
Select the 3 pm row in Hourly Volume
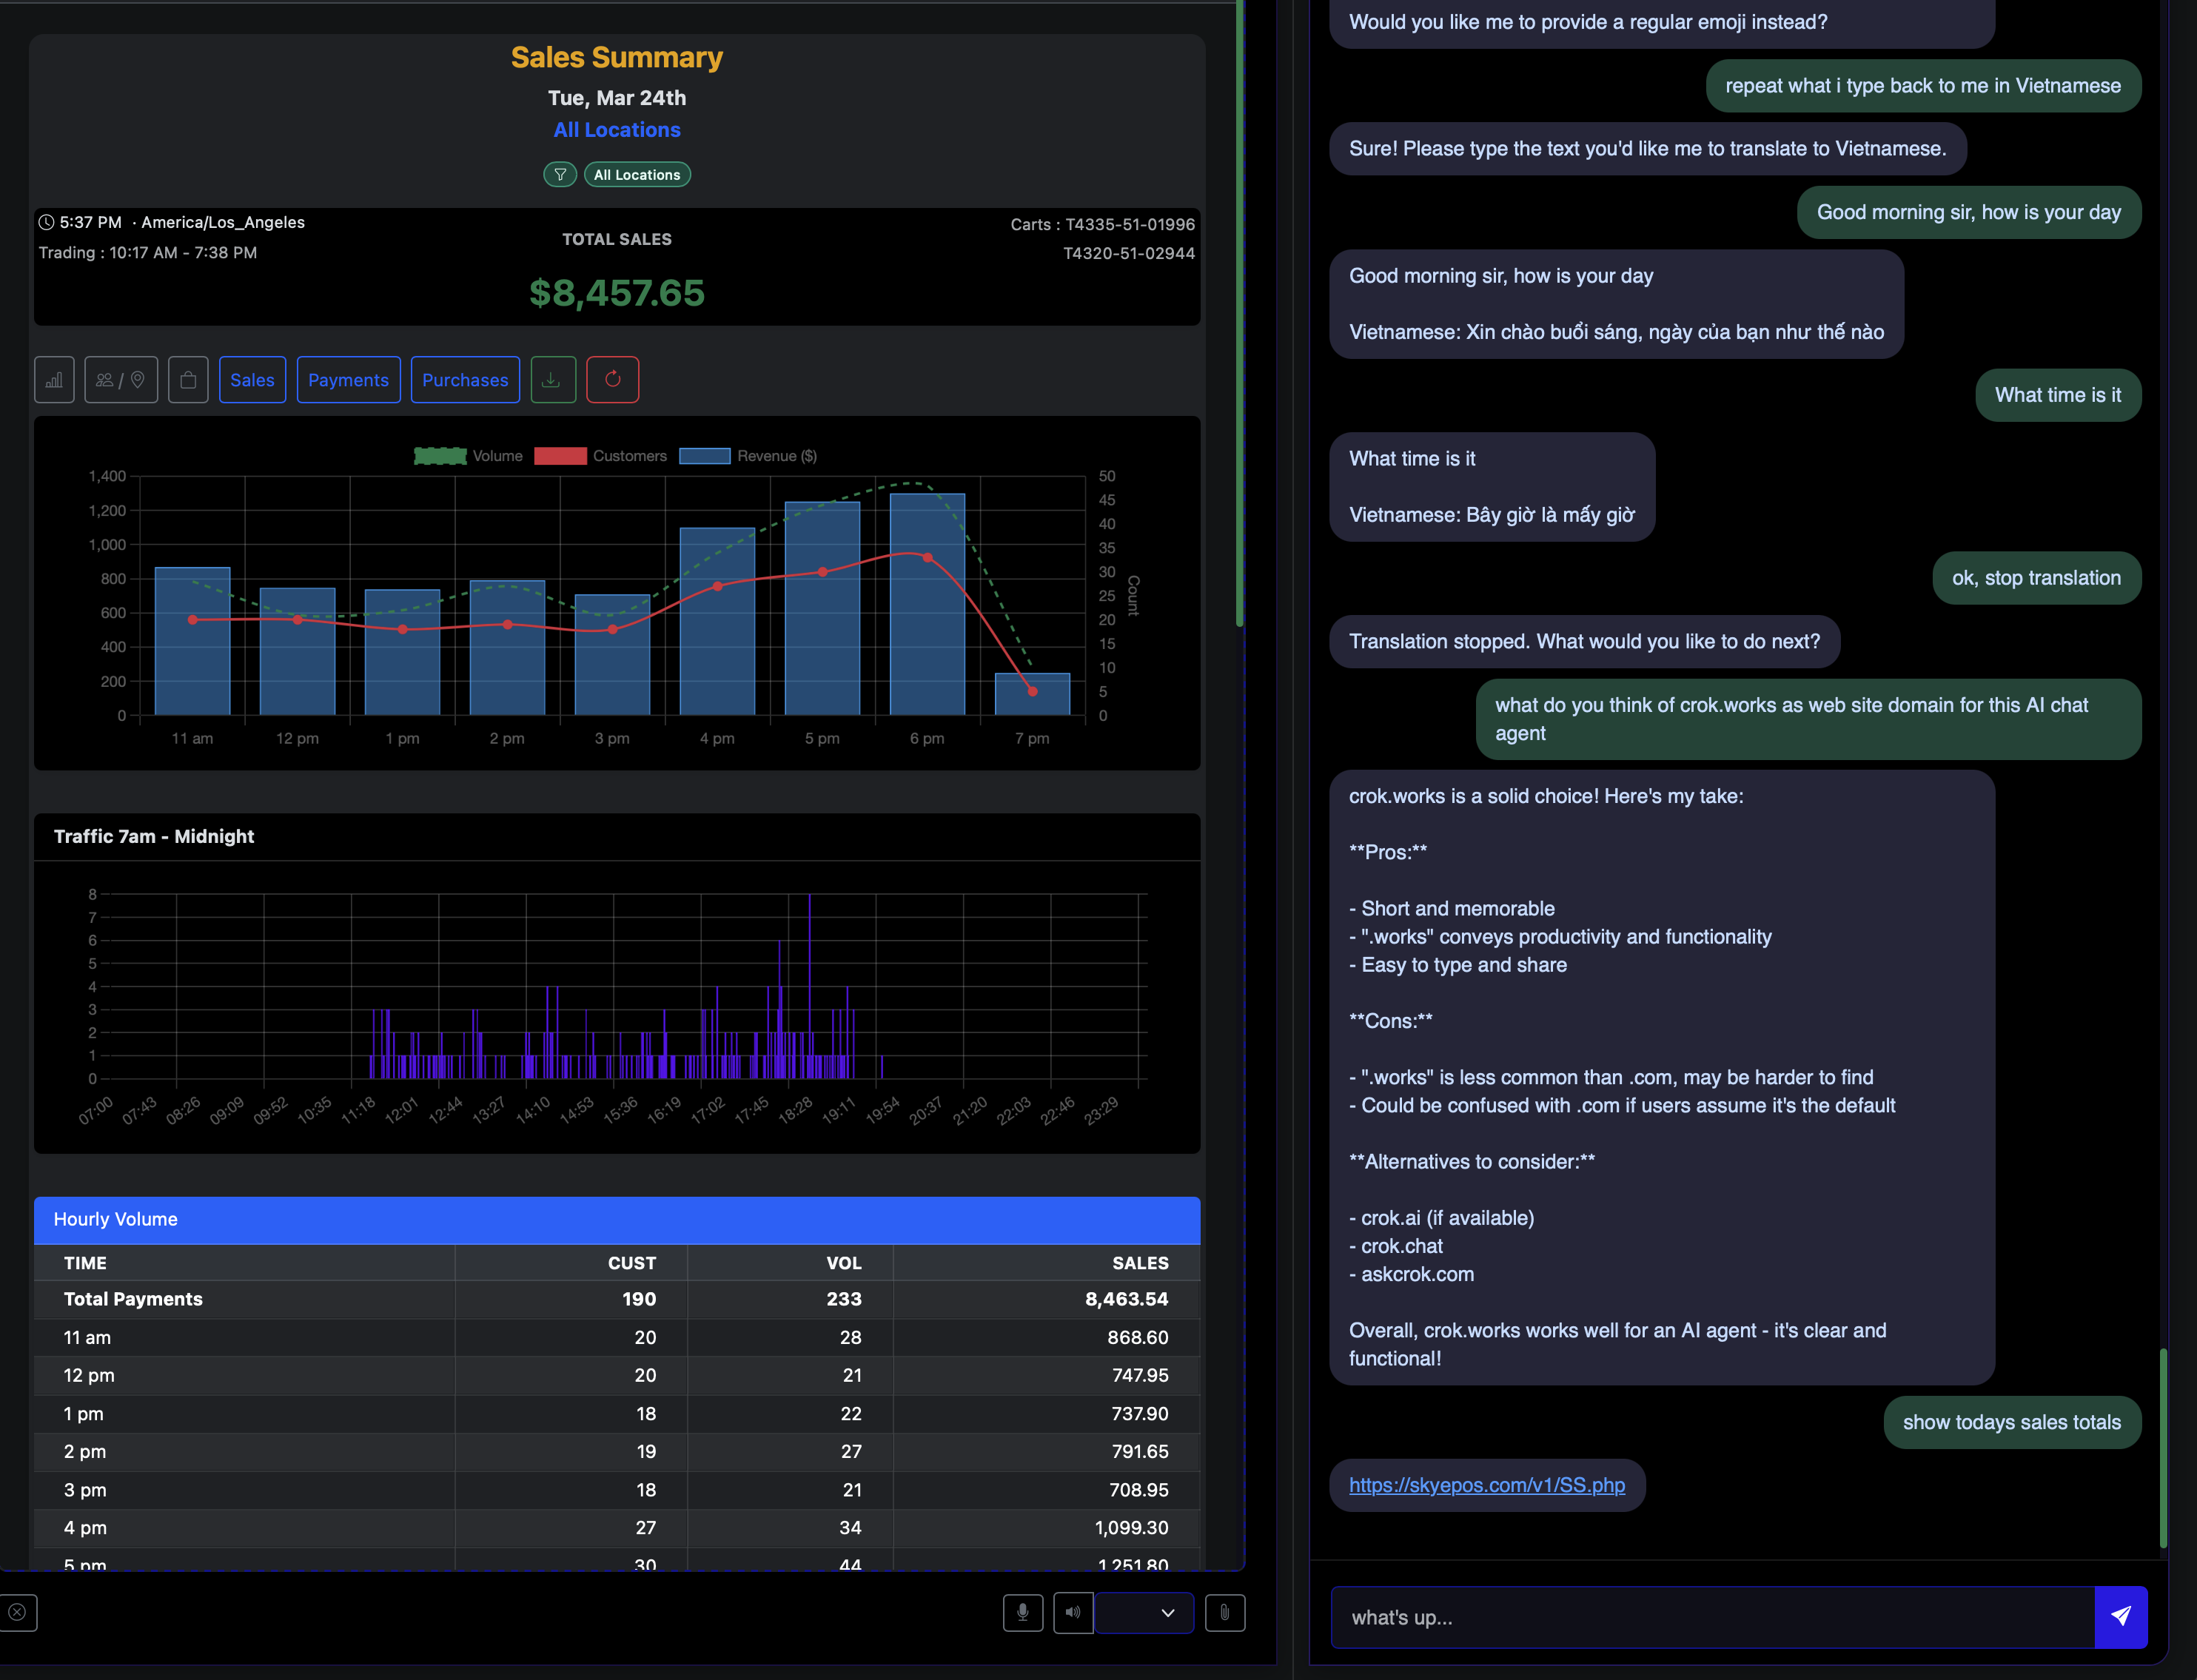pos(617,1490)
